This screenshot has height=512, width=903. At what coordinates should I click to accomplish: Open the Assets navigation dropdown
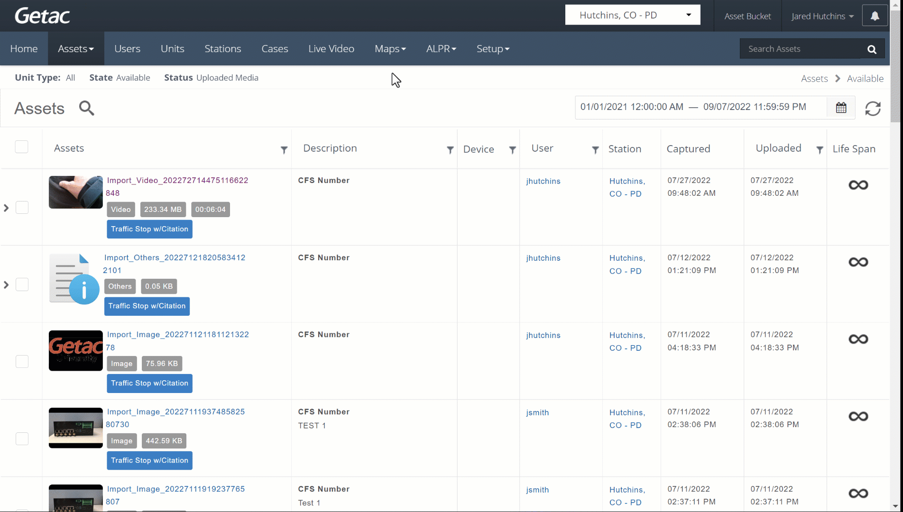click(76, 49)
